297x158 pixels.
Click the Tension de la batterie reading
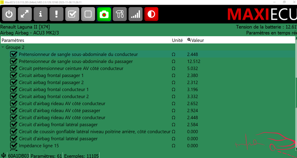pos(266,27)
